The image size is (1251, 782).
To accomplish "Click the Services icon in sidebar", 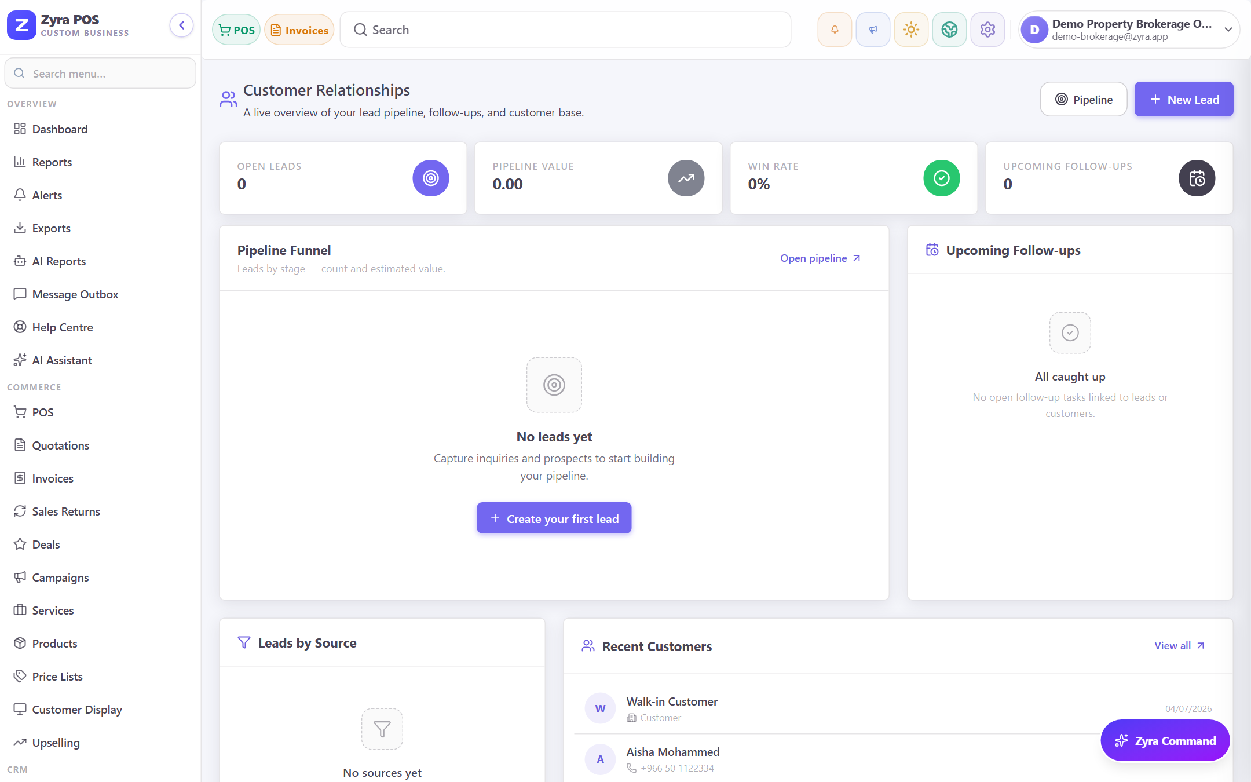I will pos(20,611).
